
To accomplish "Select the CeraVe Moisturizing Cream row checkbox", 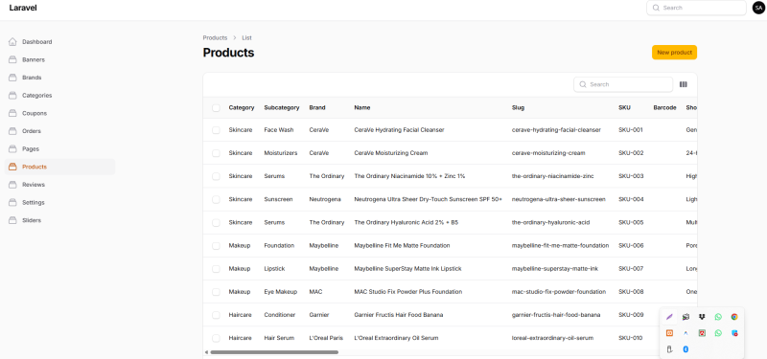I will [217, 153].
